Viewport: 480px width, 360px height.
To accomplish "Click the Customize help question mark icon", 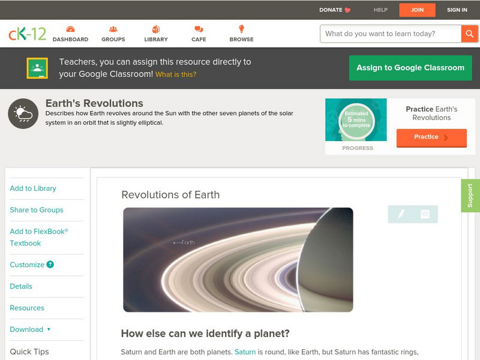I will 50,265.
